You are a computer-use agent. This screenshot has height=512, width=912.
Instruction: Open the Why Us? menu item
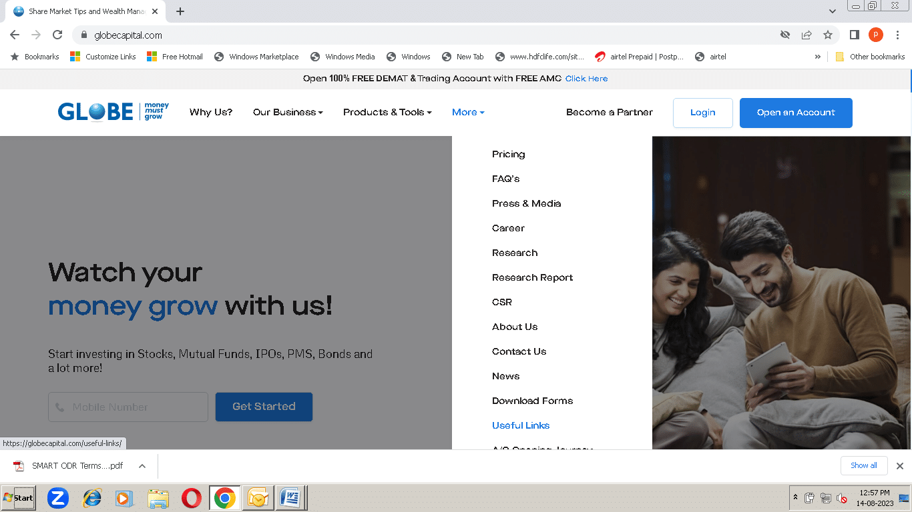(x=211, y=112)
